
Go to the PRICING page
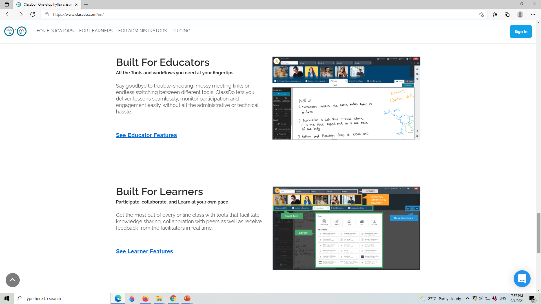pyautogui.click(x=181, y=31)
